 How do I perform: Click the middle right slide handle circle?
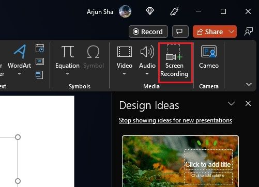point(18,181)
